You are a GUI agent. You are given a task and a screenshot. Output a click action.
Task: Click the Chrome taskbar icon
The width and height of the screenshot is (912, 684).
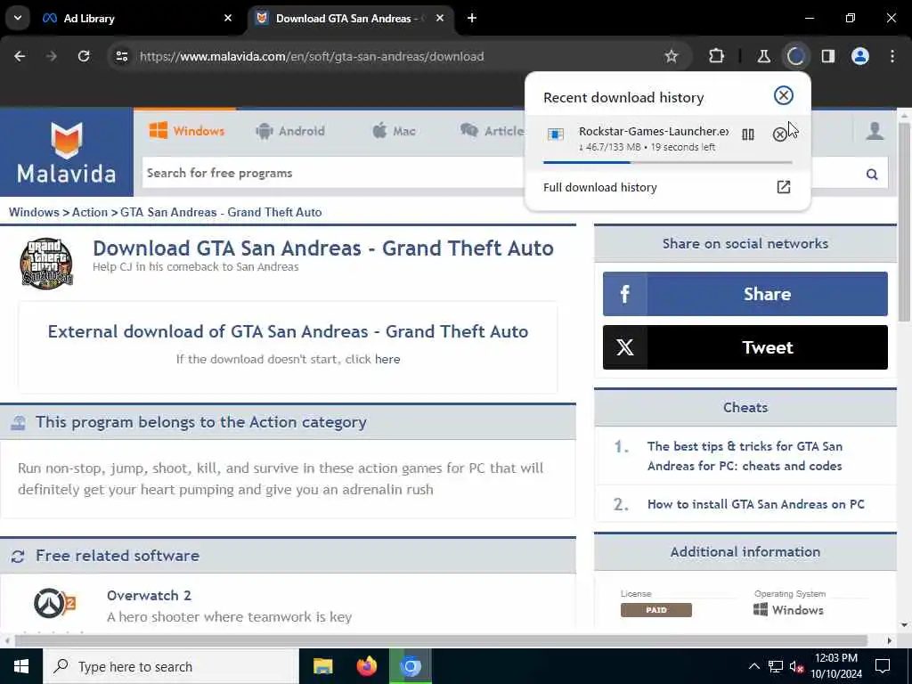coord(410,666)
